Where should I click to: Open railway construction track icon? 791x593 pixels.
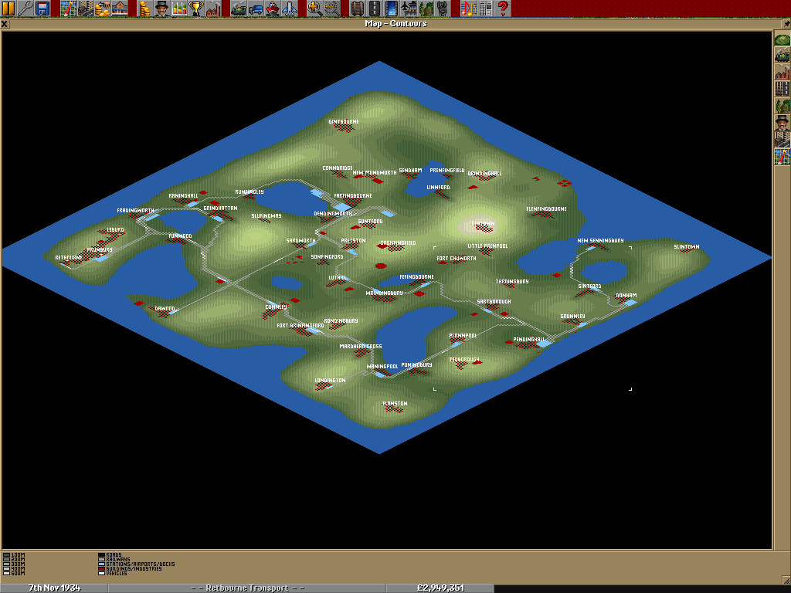[x=357, y=8]
